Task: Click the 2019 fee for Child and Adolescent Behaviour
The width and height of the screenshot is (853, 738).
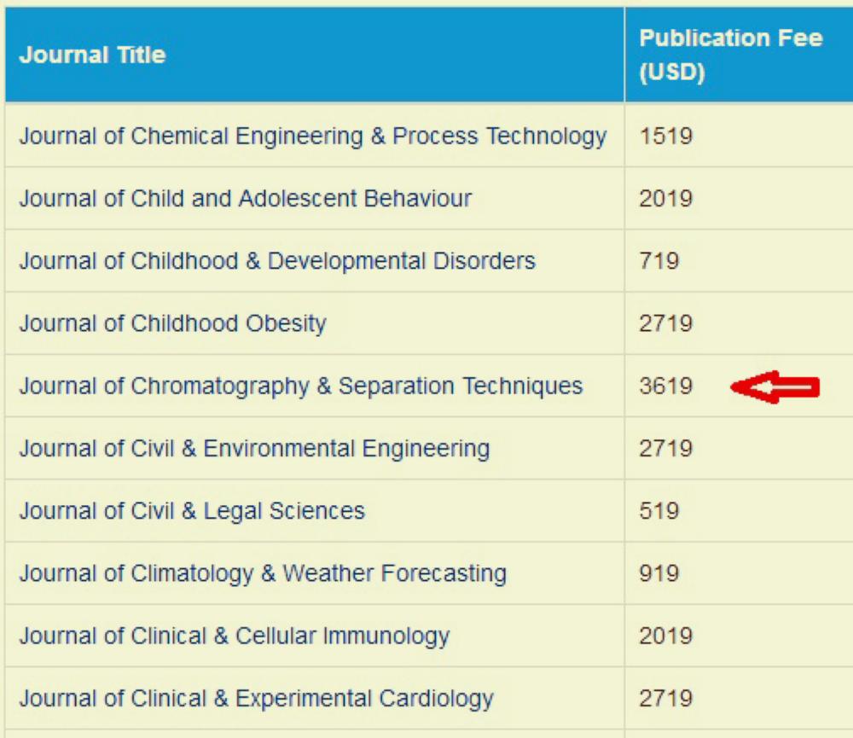Action: pyautogui.click(x=665, y=199)
